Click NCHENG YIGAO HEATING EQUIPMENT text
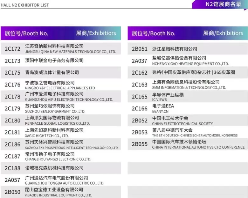Viewport: 248px width, 198px height. 190,64
